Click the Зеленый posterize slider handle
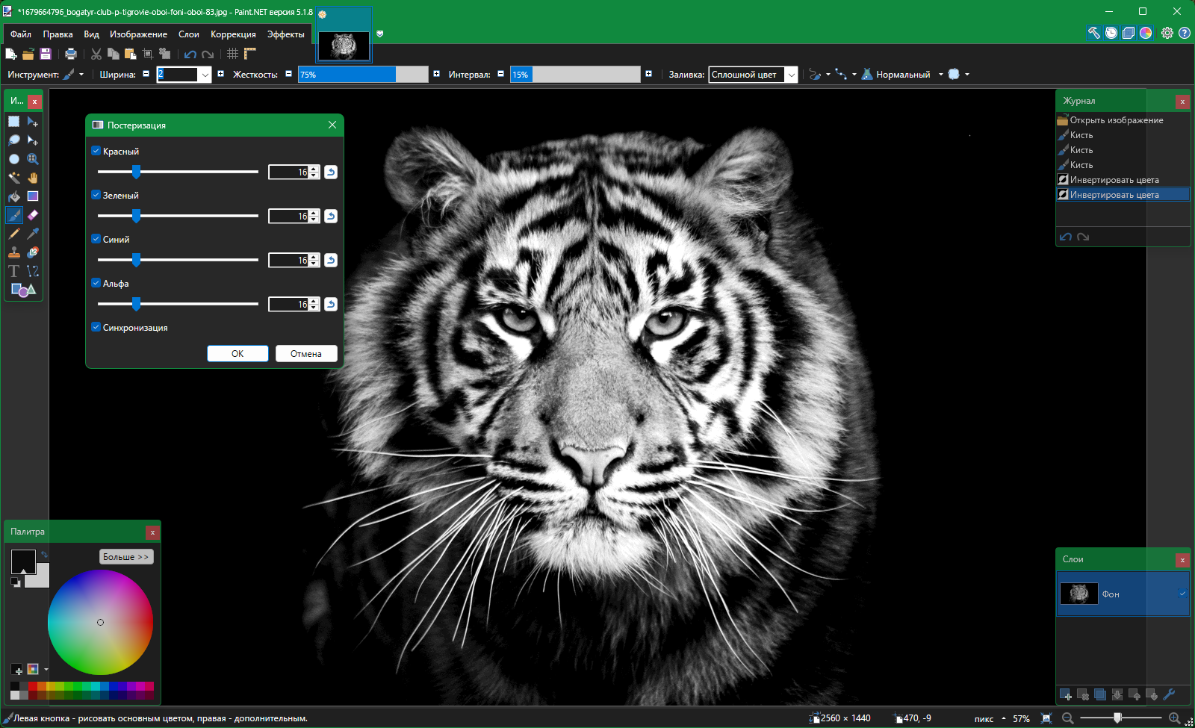Screen dimensions: 1195x728 pyautogui.click(x=136, y=216)
